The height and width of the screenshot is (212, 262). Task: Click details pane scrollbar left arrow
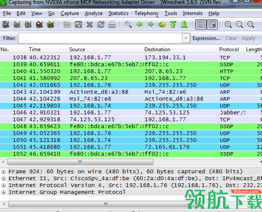pos(4,204)
